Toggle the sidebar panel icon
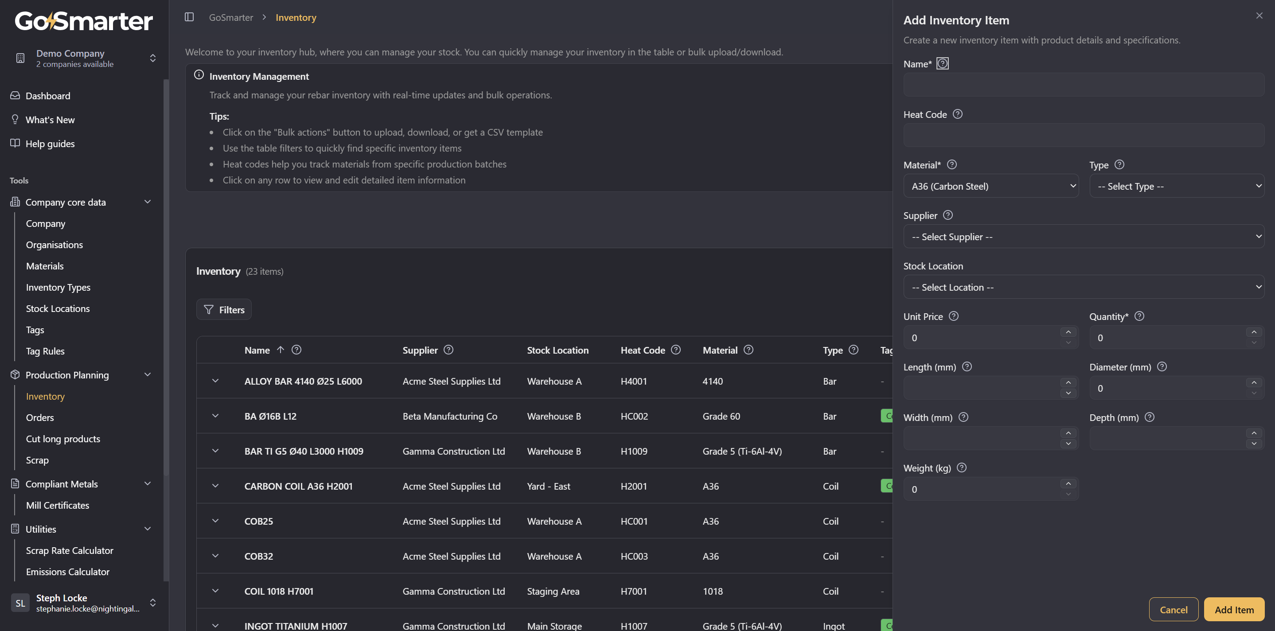The image size is (1275, 631). tap(189, 17)
